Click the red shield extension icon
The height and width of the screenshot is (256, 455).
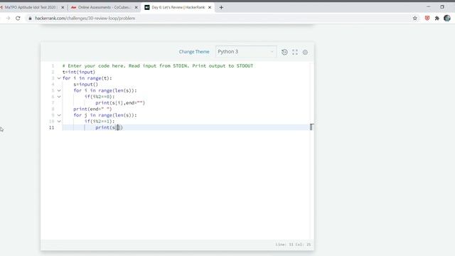(427, 18)
